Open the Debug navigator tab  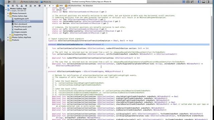click(x=30, y=6)
